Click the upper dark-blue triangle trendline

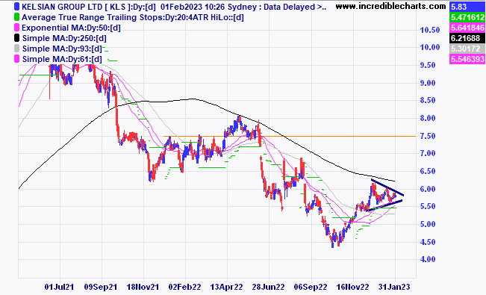[387, 187]
